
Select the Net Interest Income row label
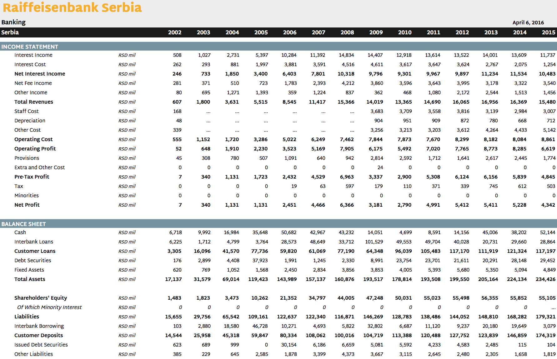40,74
